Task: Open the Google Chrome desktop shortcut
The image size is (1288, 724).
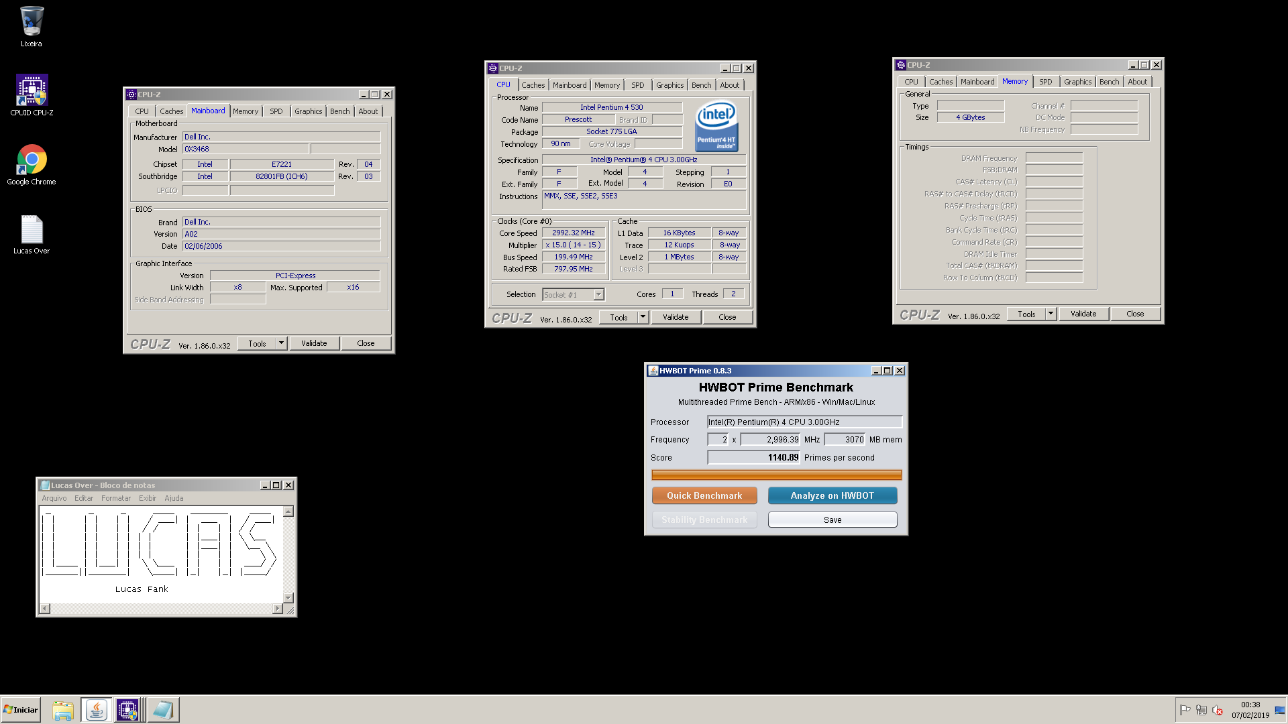Action: tap(32, 165)
